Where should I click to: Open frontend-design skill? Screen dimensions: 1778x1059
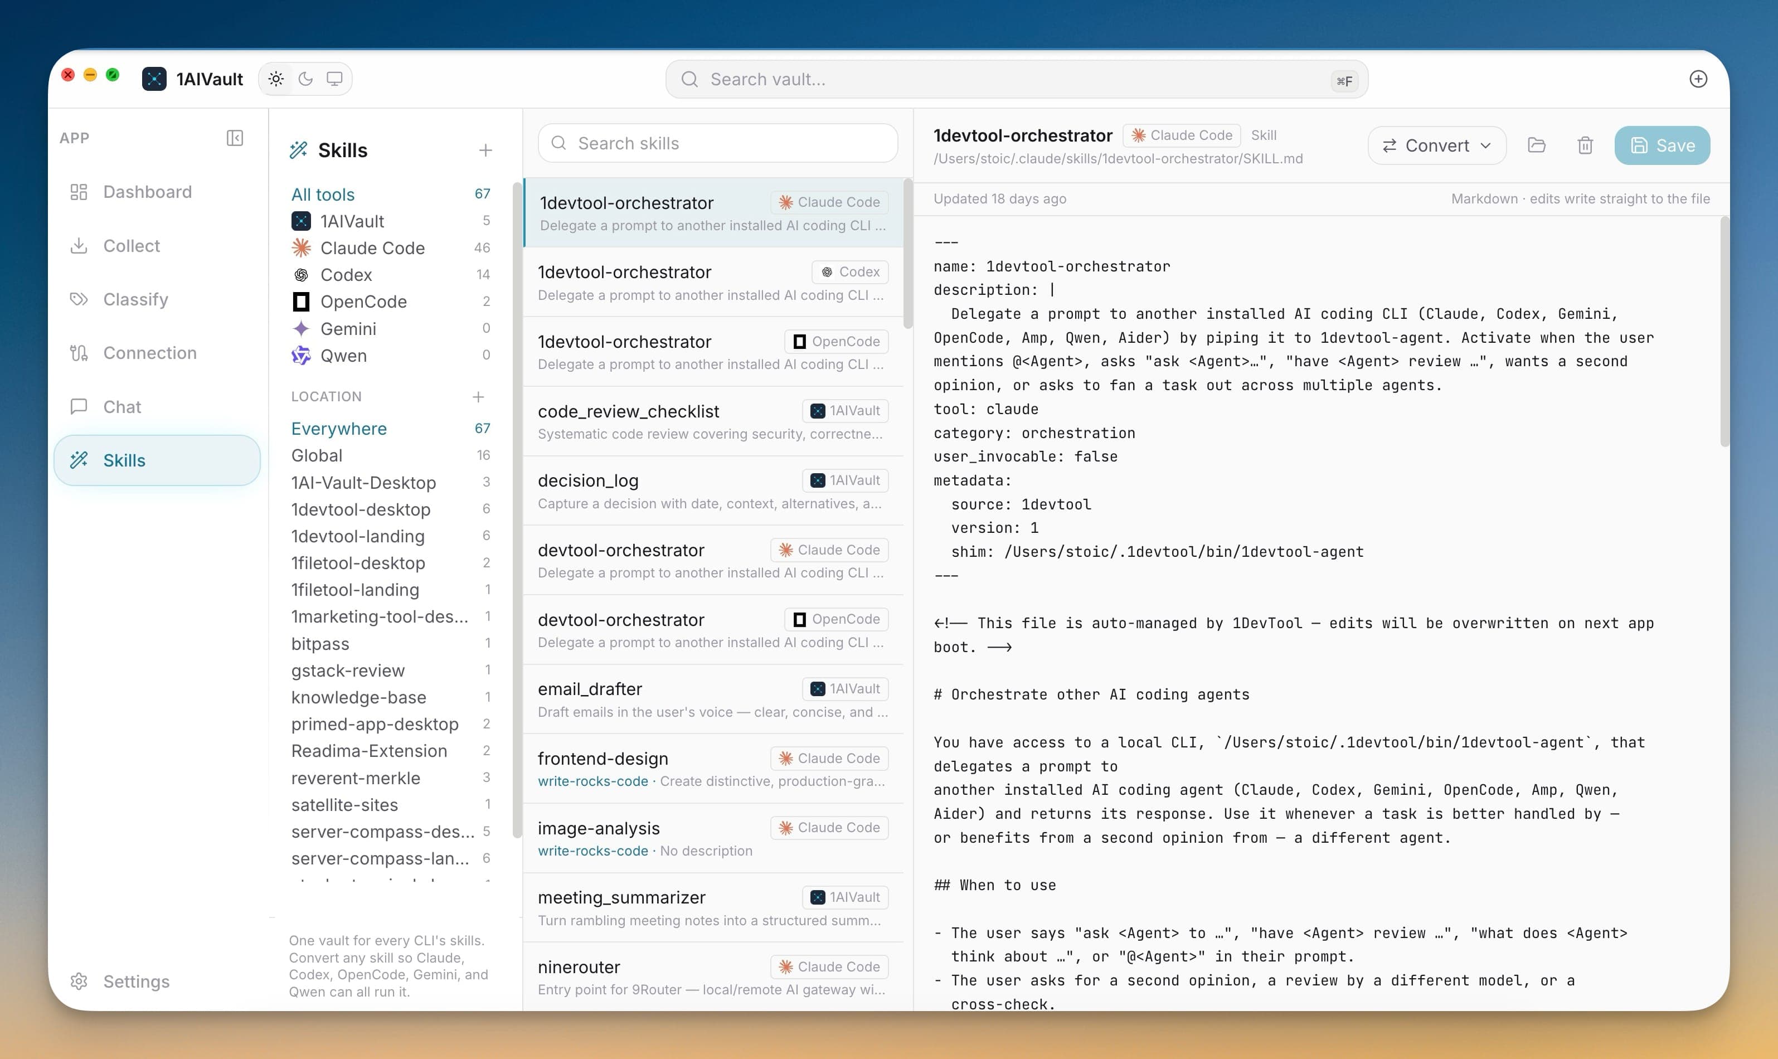(x=713, y=769)
